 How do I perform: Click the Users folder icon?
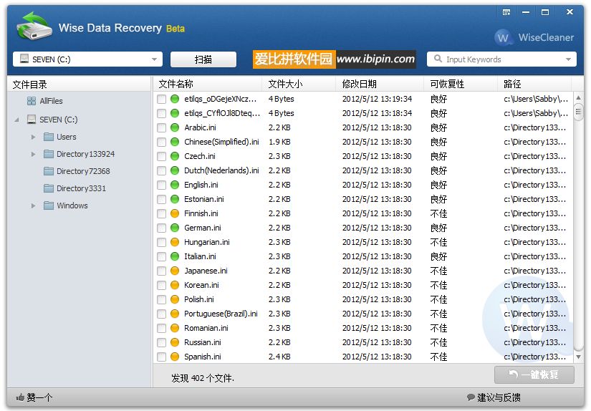48,137
